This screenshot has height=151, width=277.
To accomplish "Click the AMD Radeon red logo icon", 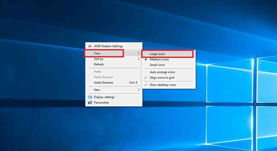I will click(90, 46).
